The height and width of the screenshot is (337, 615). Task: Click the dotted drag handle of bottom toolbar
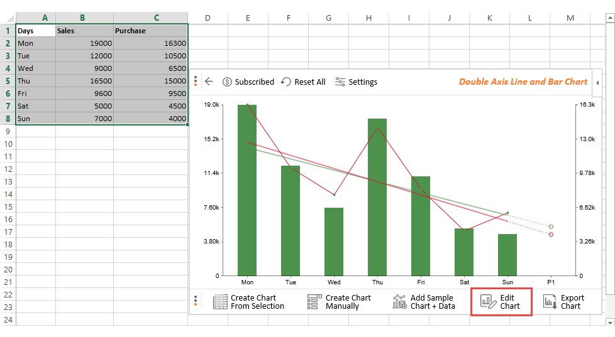pyautogui.click(x=196, y=301)
